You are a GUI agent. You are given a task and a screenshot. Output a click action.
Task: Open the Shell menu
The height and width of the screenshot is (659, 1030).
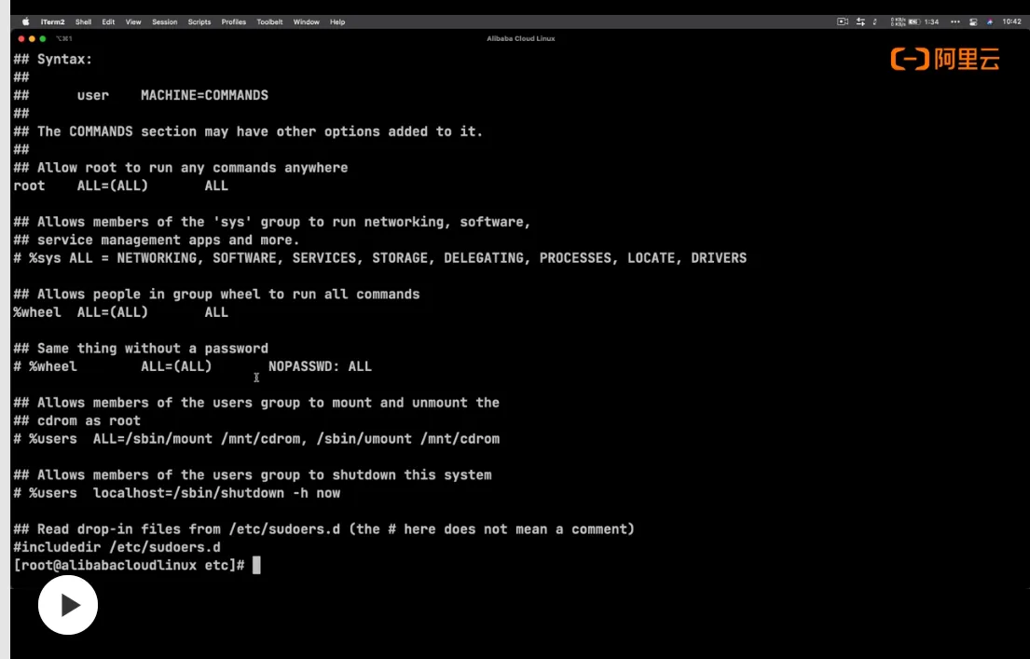(x=83, y=21)
